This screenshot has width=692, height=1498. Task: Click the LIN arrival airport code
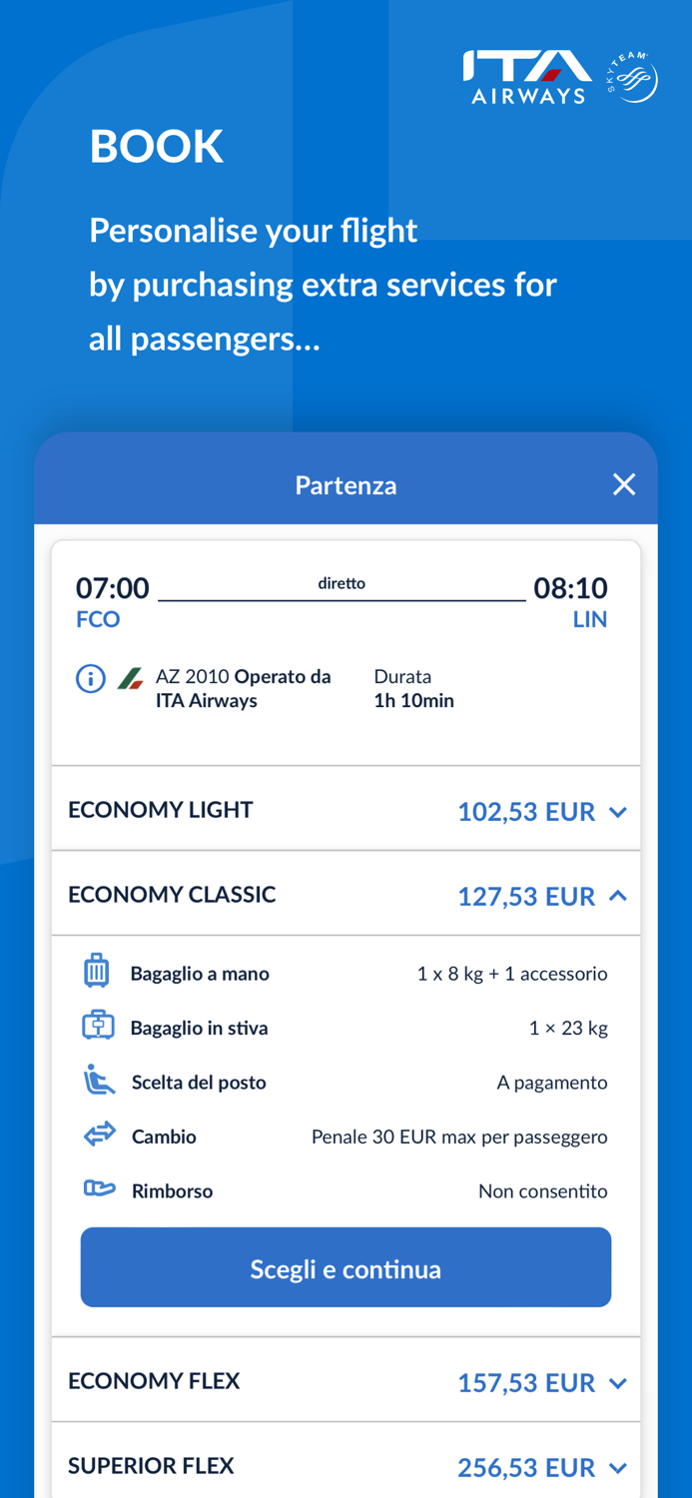(x=591, y=619)
